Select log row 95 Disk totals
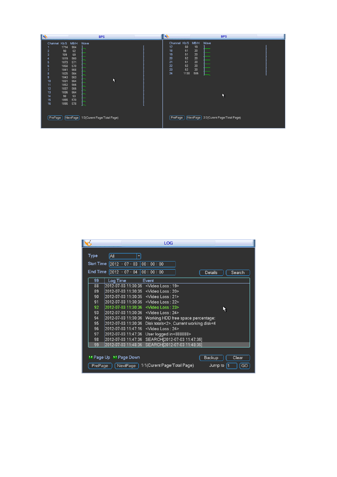Viewport: 337px width, 477px height. (169, 323)
